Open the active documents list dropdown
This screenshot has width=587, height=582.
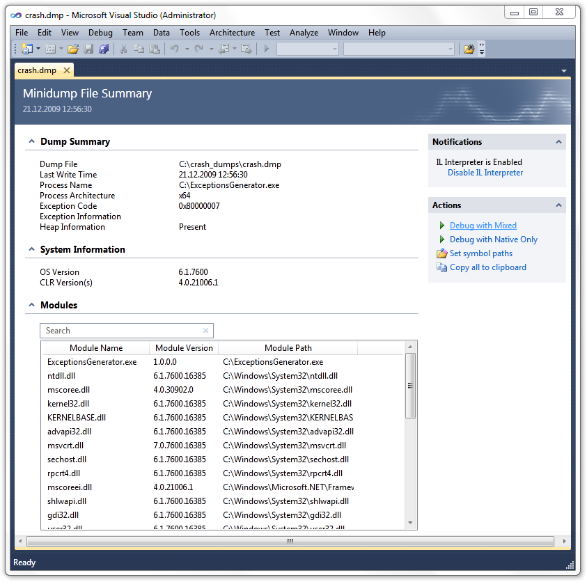[564, 71]
